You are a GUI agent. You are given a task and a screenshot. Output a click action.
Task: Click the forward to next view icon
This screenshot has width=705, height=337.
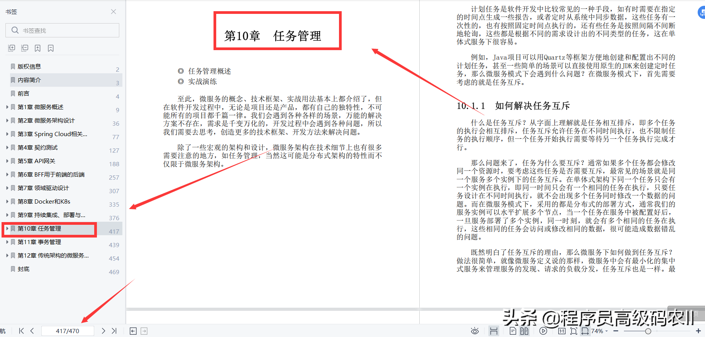[144, 331]
